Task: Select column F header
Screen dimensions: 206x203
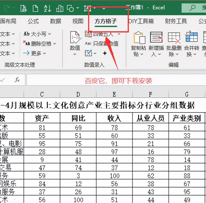Action: point(150,94)
